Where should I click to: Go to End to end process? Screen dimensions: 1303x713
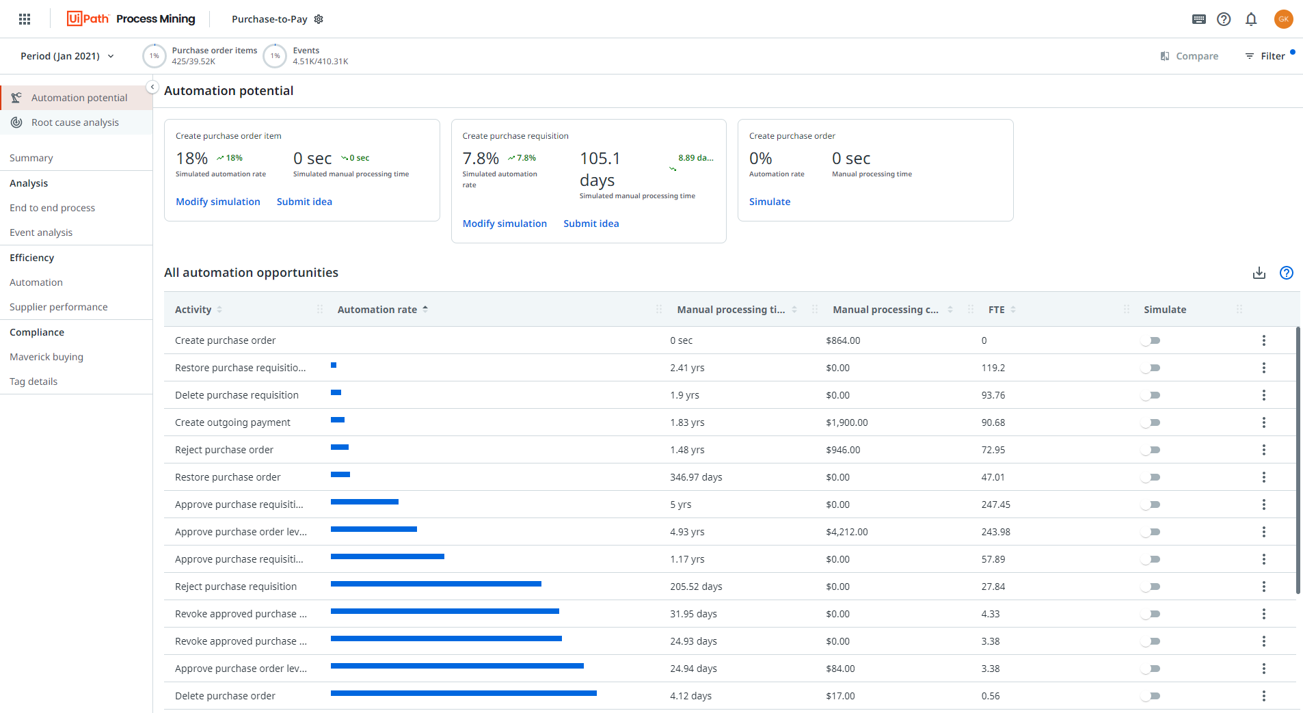tap(53, 208)
